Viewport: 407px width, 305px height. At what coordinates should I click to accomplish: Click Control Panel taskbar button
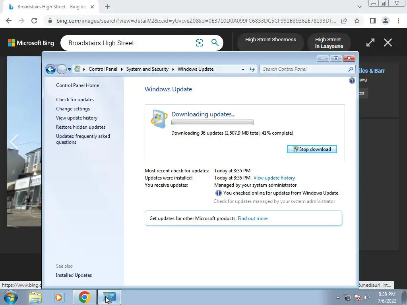[x=109, y=297]
